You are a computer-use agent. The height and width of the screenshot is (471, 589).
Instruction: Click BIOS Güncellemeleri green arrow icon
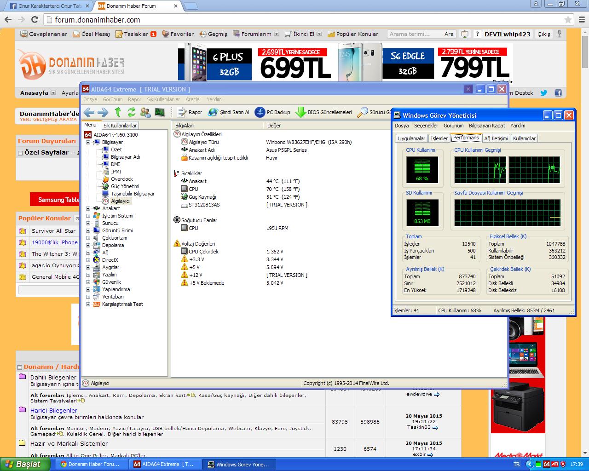click(300, 112)
